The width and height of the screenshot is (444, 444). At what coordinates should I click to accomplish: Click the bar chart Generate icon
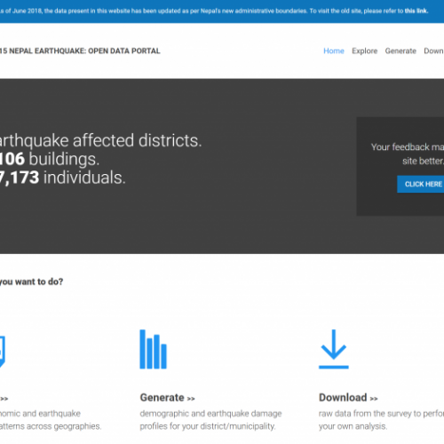tap(153, 349)
